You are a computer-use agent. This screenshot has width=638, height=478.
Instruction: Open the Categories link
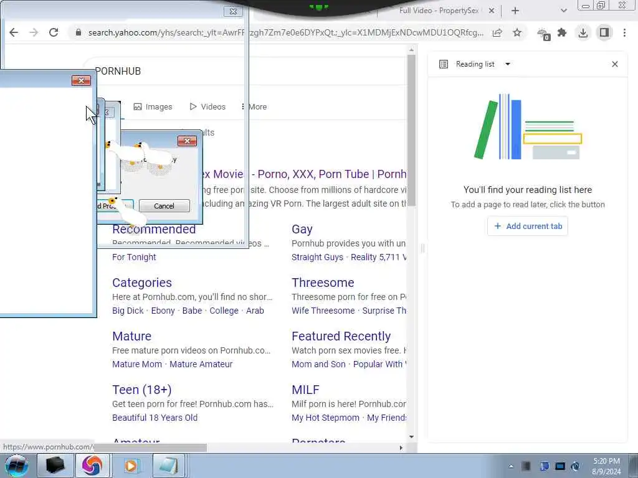point(142,283)
